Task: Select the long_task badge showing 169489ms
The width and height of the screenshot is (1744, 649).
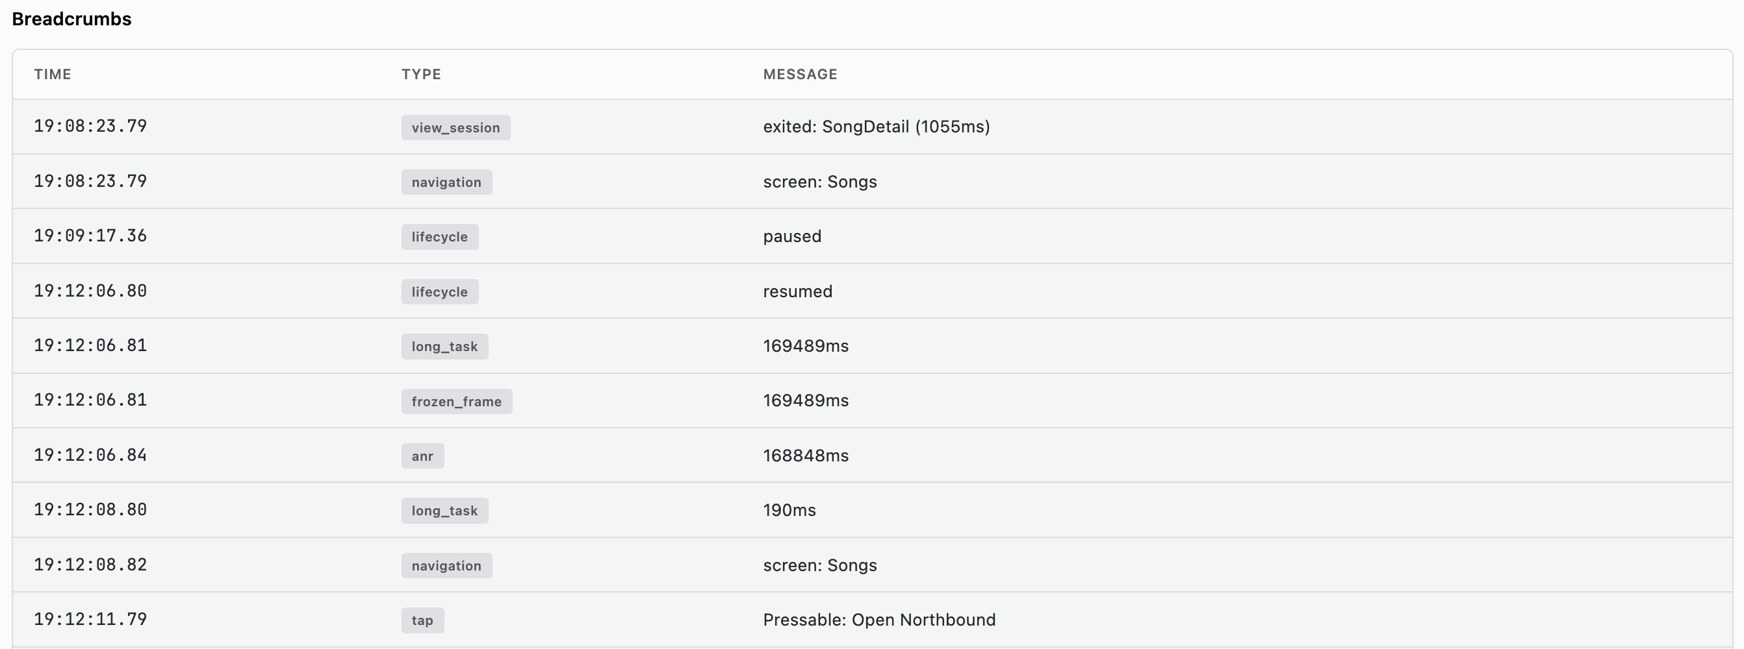Action: [x=445, y=346]
